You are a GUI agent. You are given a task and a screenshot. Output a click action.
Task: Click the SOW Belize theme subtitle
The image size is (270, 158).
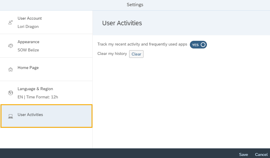28,50
